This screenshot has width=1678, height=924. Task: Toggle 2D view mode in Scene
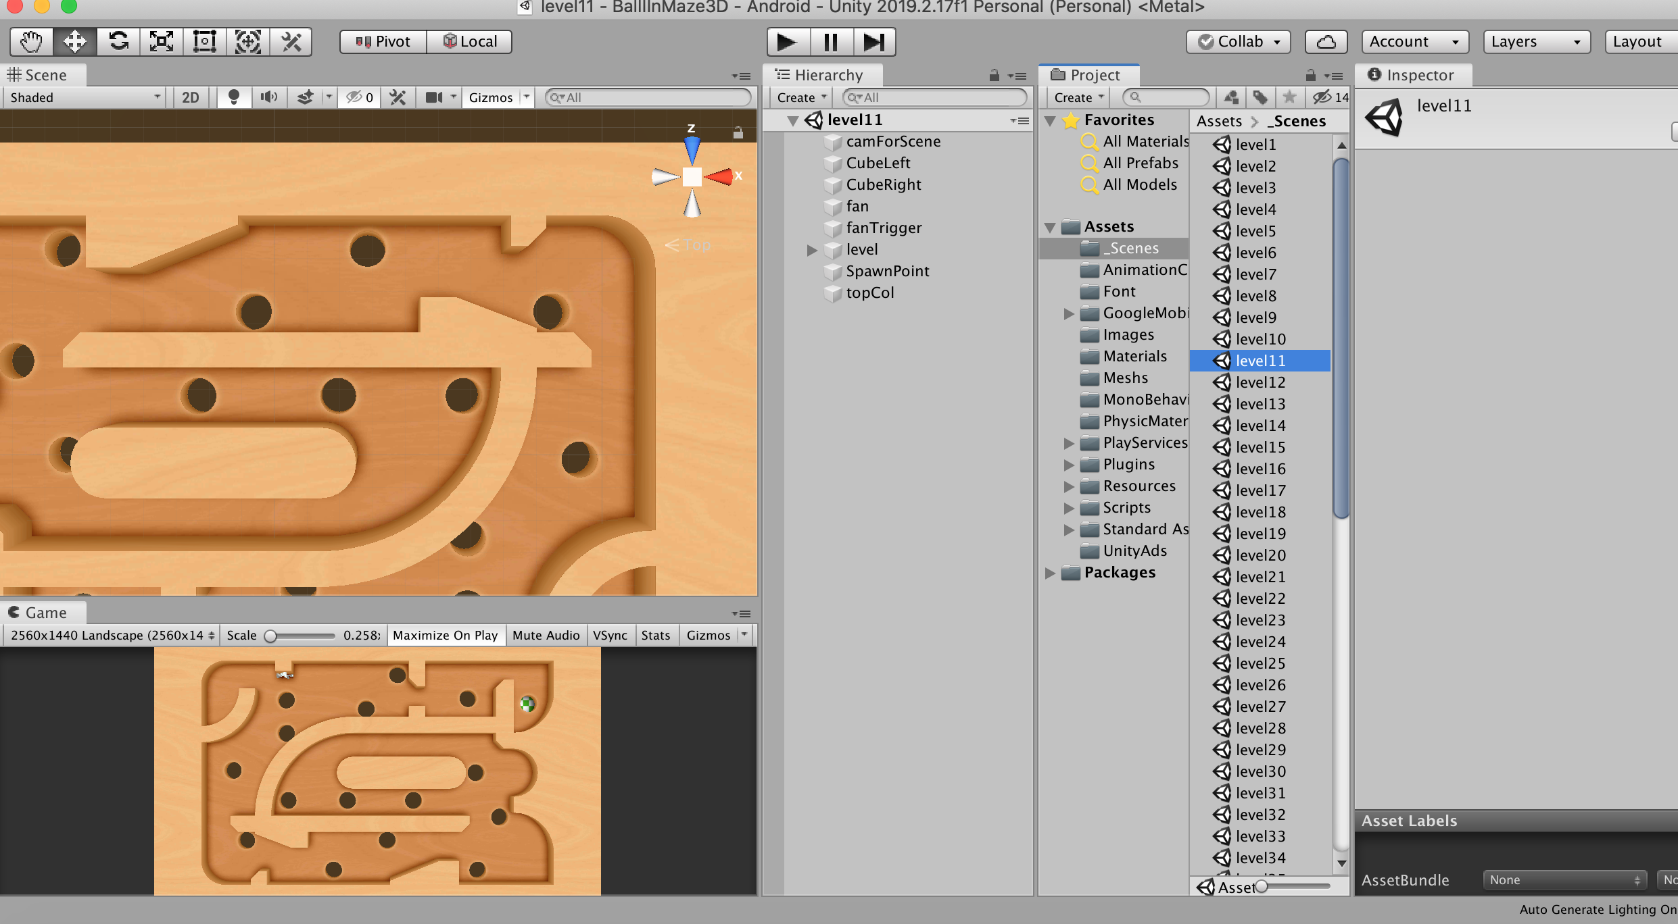(x=191, y=97)
